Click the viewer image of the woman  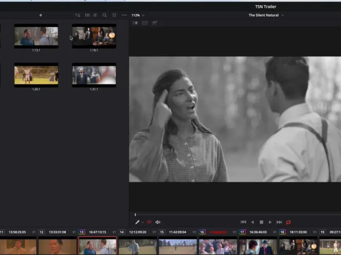235,119
